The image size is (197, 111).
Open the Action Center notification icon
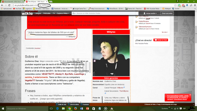click(x=181, y=109)
